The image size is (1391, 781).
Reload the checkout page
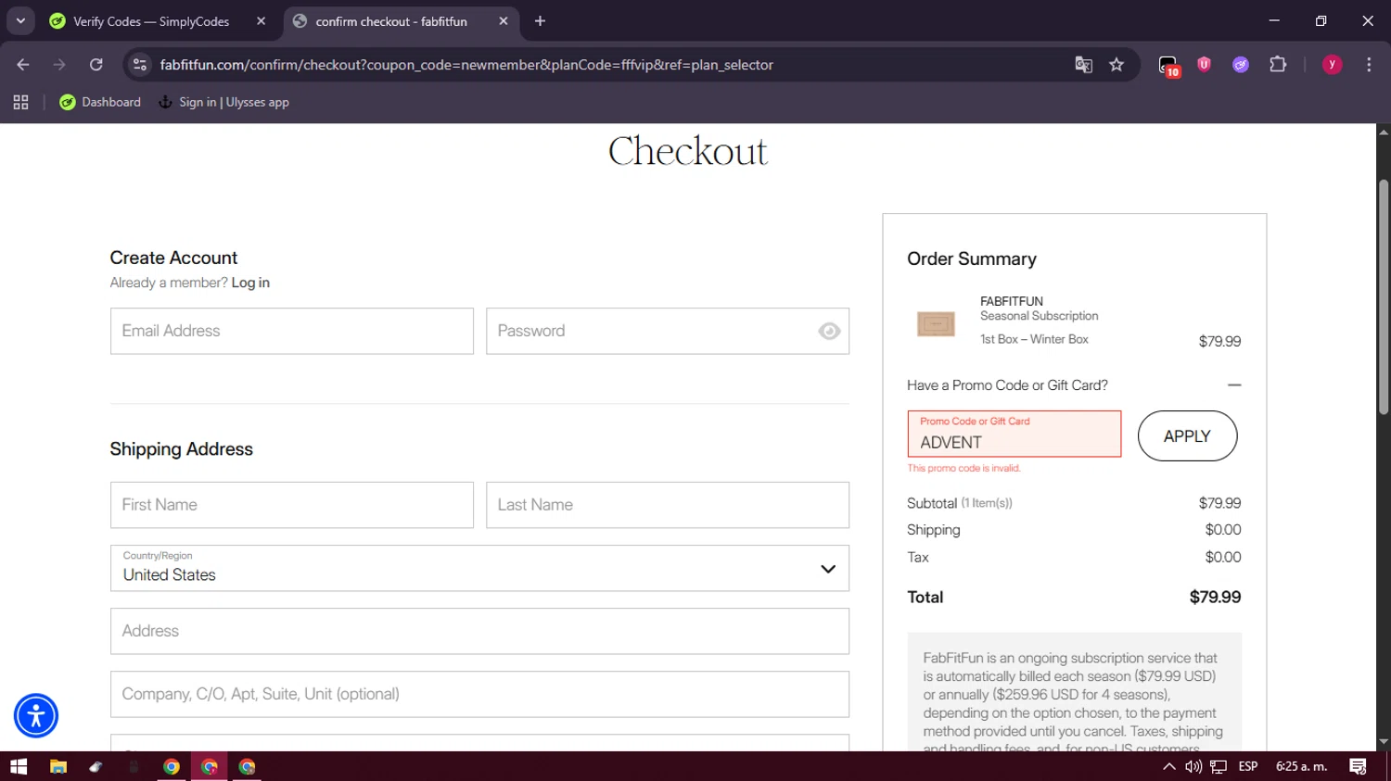96,65
